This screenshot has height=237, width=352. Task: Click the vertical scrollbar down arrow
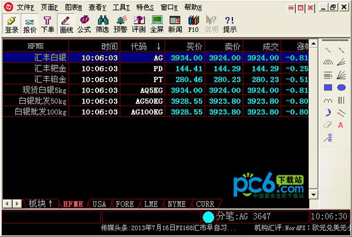(x=313, y=194)
